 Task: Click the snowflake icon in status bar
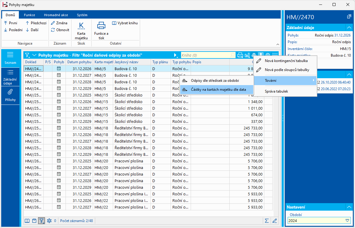[x=50, y=221]
